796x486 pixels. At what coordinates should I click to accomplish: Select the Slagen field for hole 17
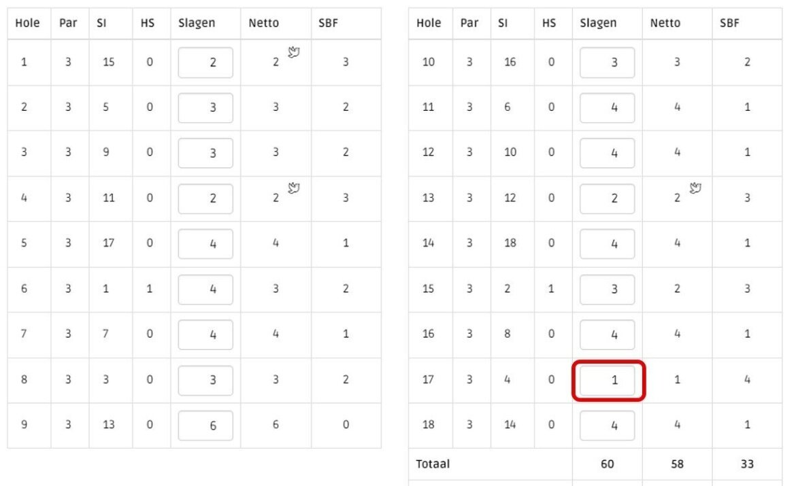[607, 380]
